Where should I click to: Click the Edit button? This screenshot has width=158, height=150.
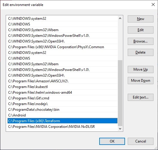coord(141,30)
